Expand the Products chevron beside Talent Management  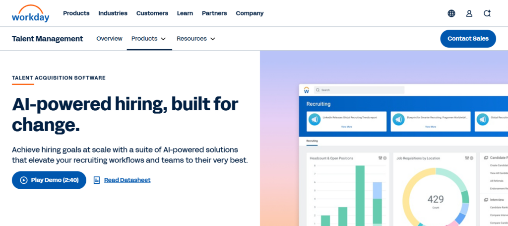pyautogui.click(x=163, y=39)
